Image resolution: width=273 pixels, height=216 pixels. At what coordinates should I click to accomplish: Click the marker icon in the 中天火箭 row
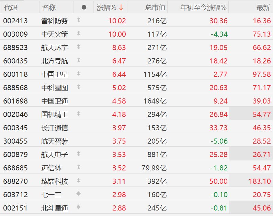[x=79, y=33]
